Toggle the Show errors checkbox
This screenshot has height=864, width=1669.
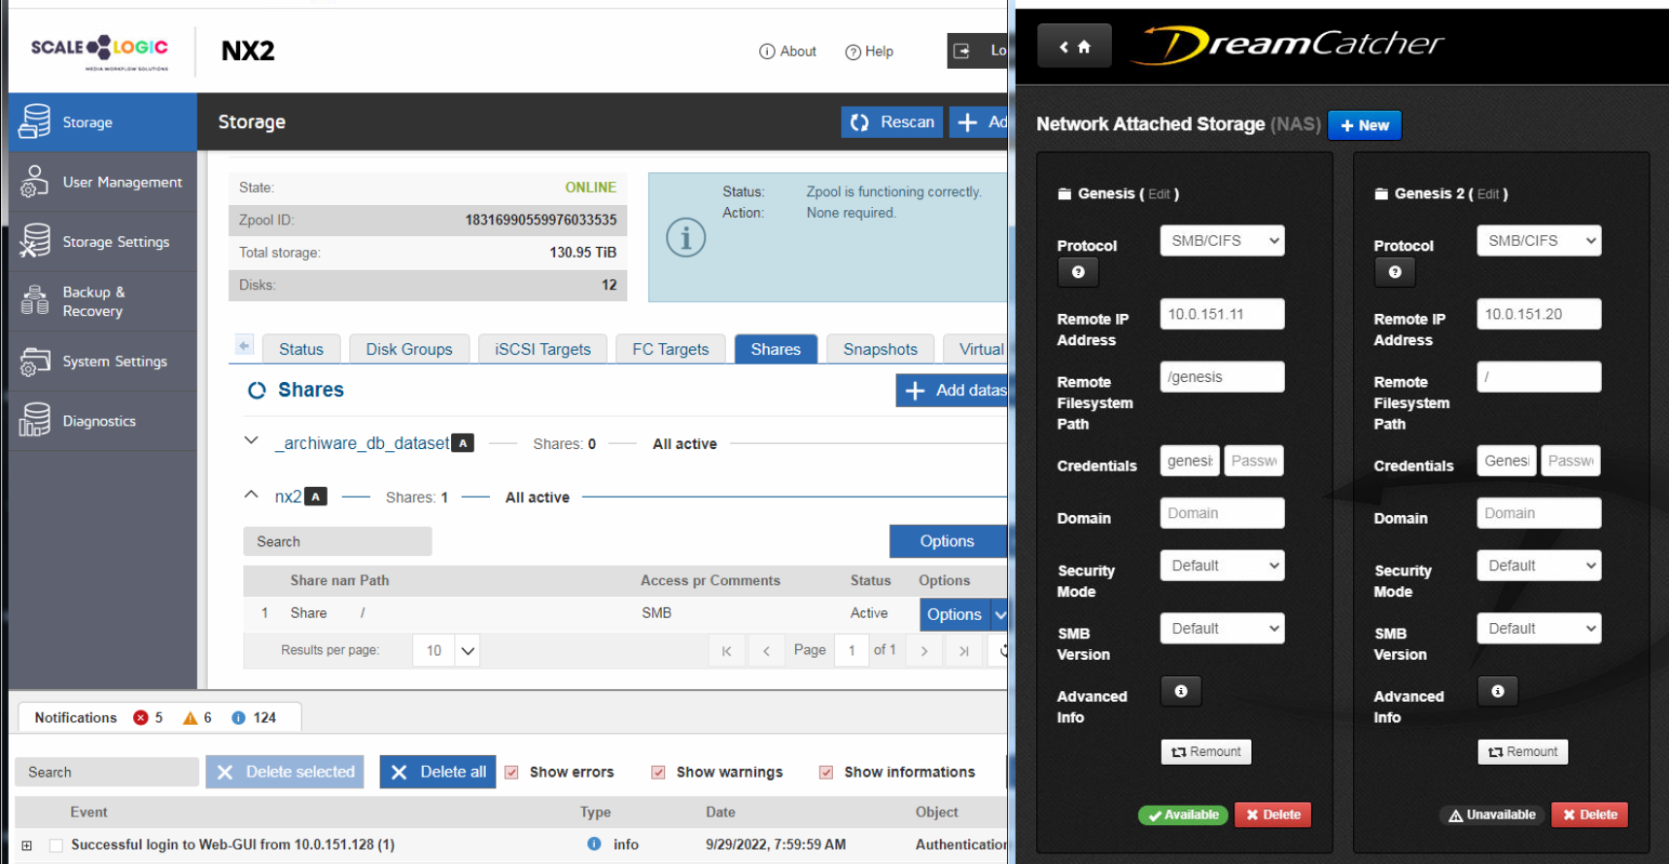point(511,772)
